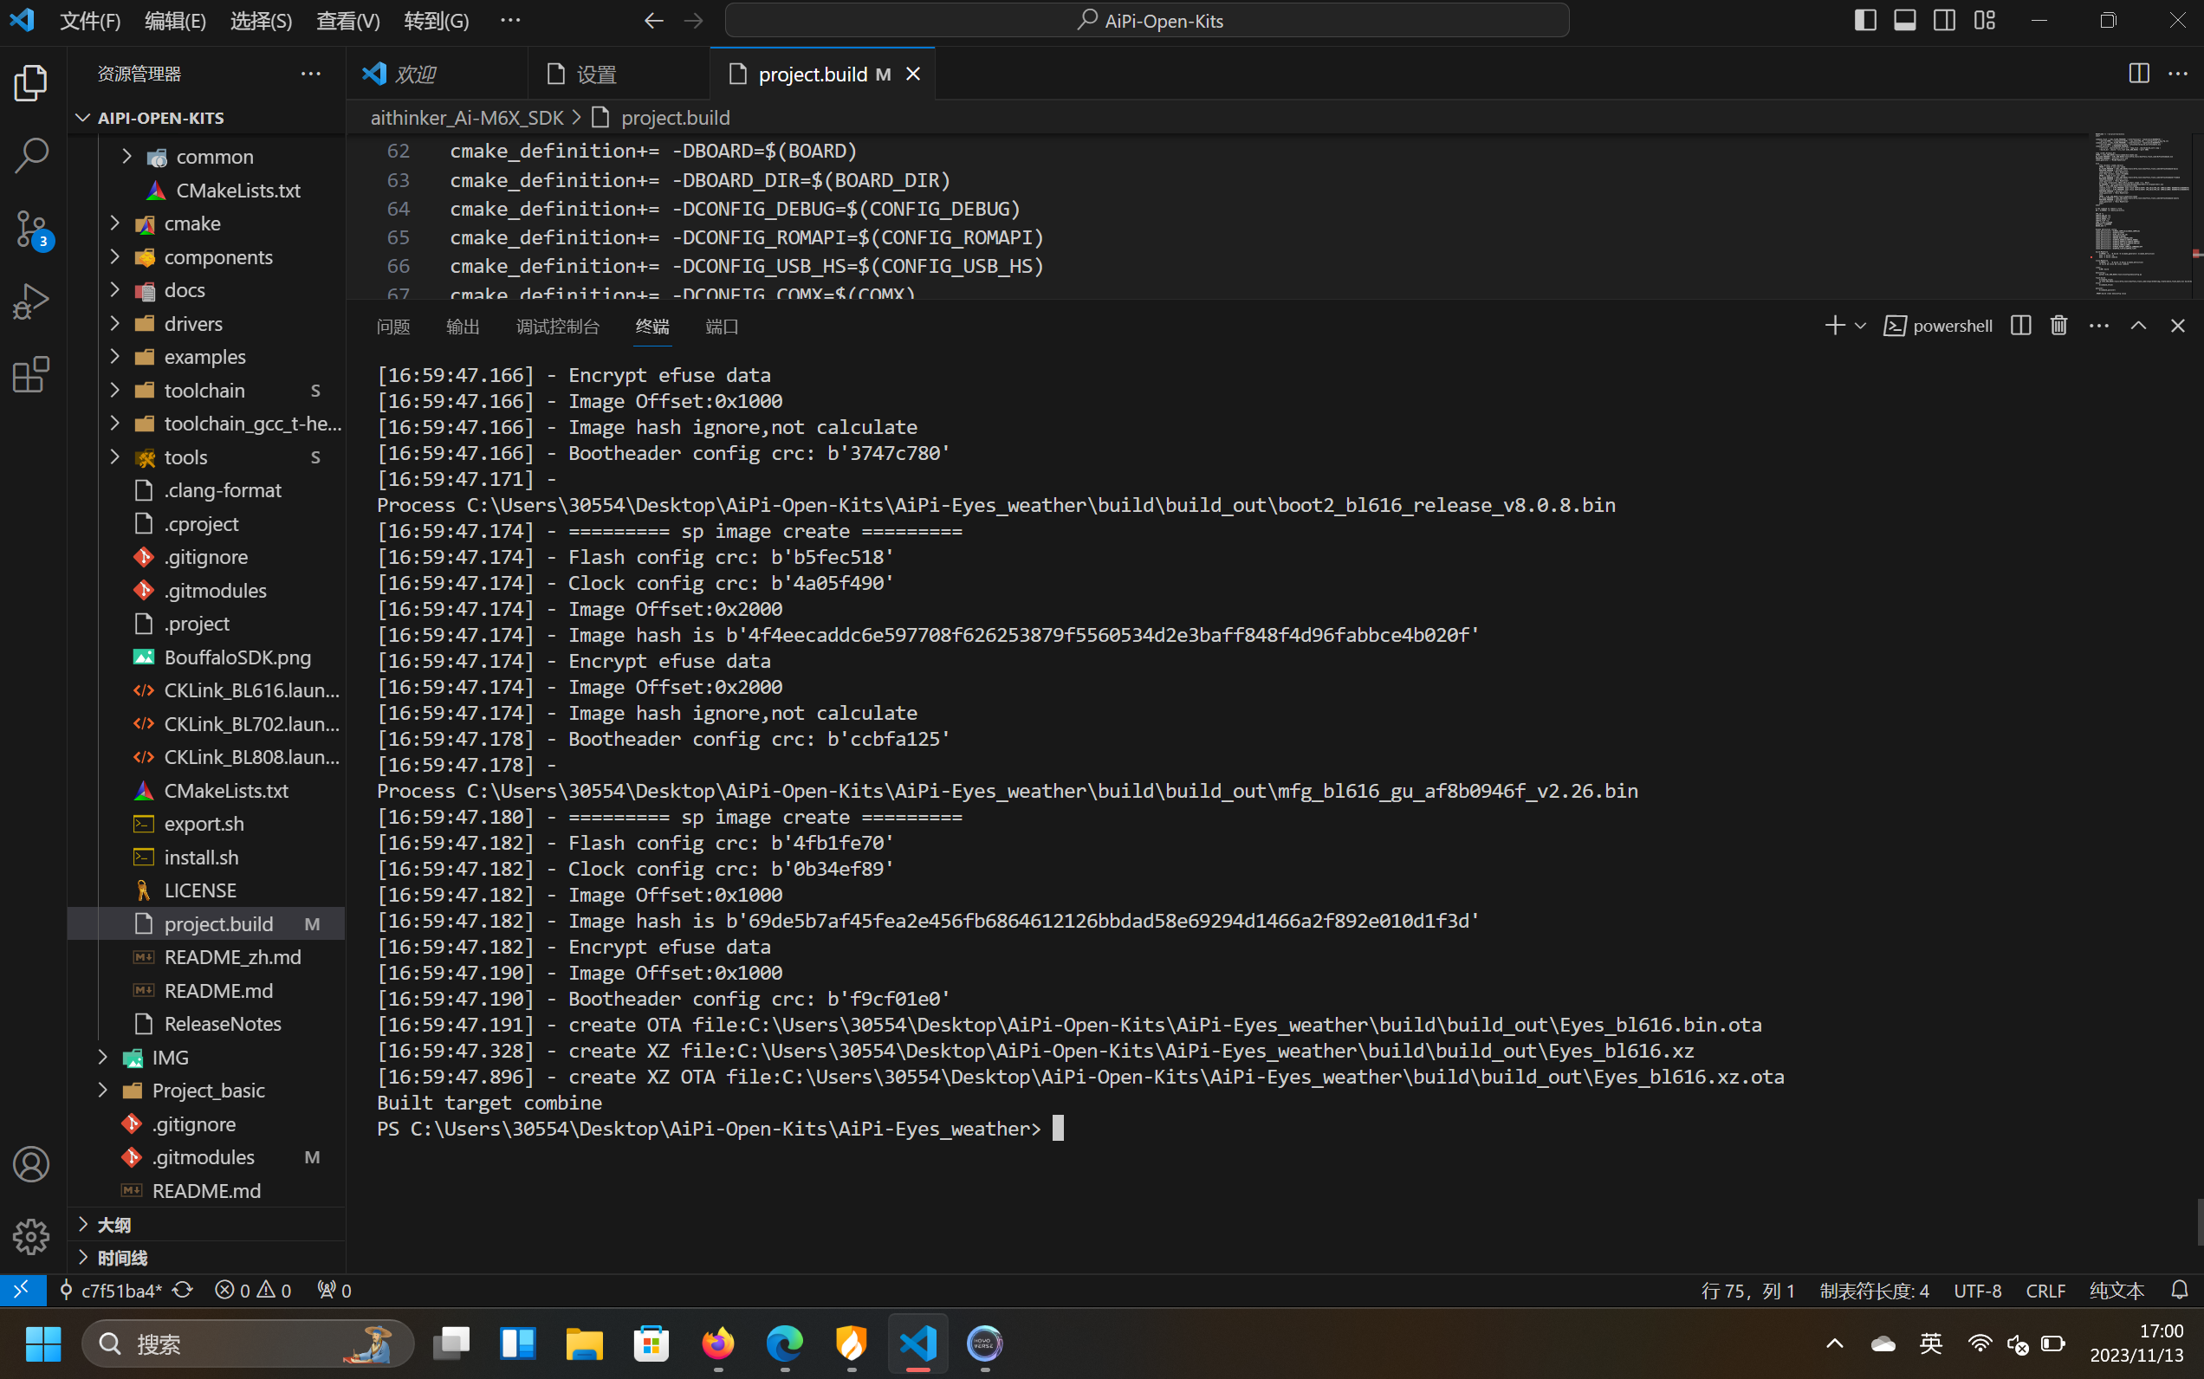The width and height of the screenshot is (2204, 1379).
Task: Open File Explorer from the taskbar
Action: [585, 1343]
